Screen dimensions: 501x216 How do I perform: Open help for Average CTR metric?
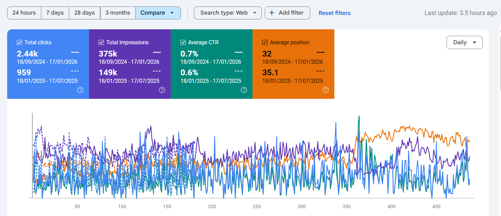click(x=244, y=90)
